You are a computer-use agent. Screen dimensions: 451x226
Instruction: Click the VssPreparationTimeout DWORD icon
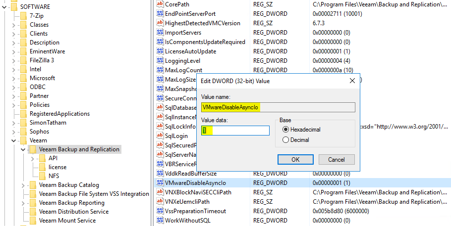pos(160,211)
